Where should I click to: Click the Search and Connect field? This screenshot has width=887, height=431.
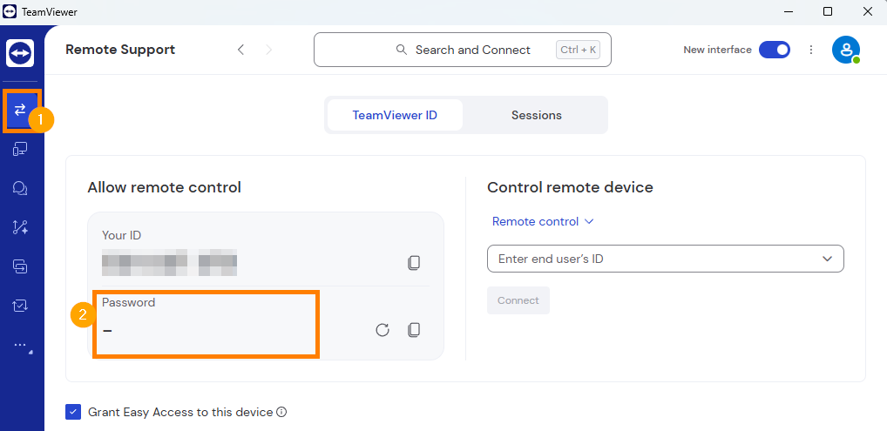pos(463,50)
